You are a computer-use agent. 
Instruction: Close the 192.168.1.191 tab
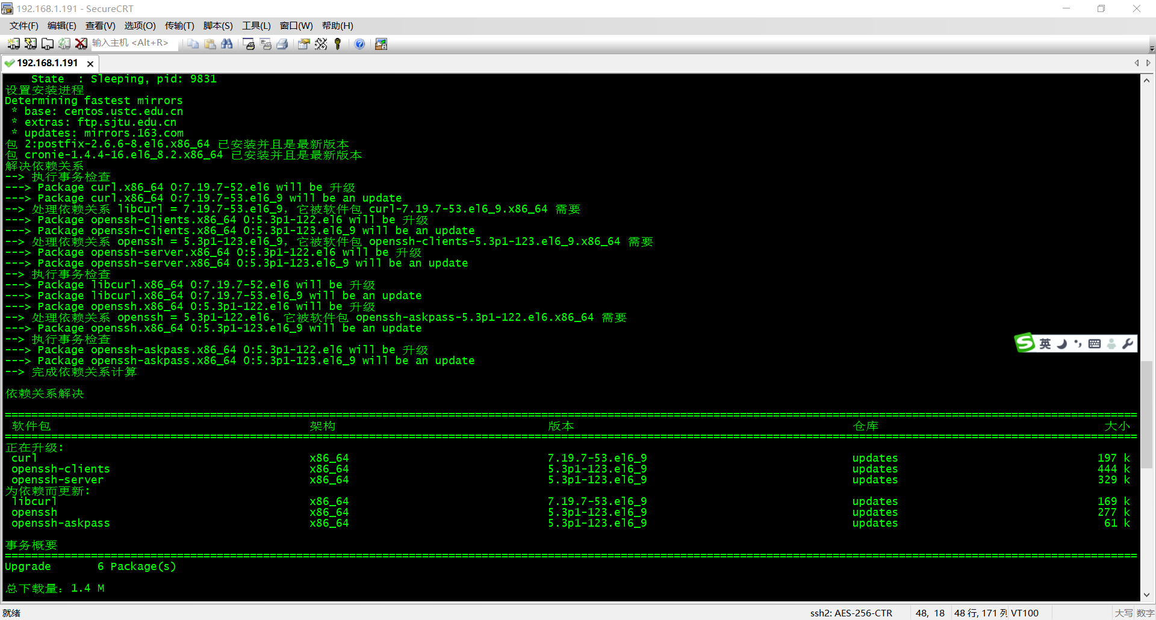tap(90, 64)
